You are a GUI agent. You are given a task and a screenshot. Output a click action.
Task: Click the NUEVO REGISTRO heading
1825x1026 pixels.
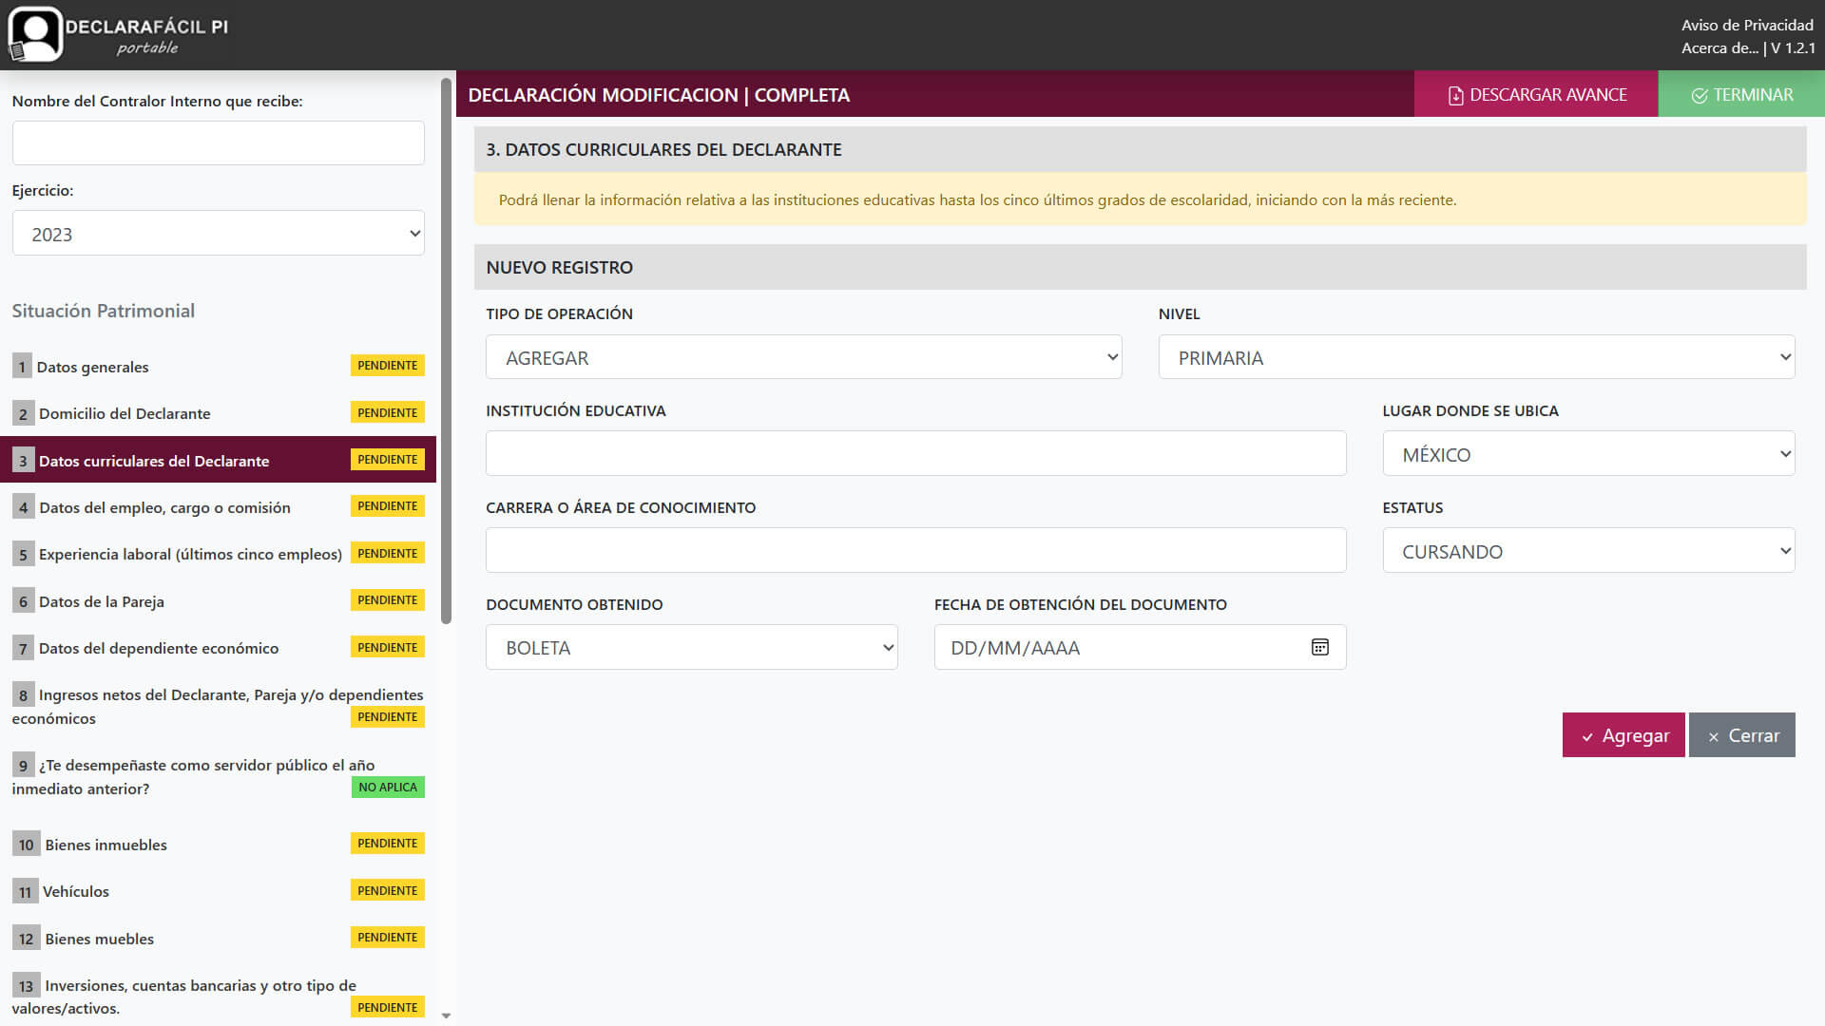tap(559, 267)
